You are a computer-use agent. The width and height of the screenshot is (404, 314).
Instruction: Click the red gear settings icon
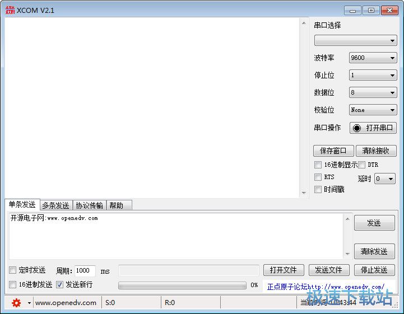pyautogui.click(x=16, y=303)
